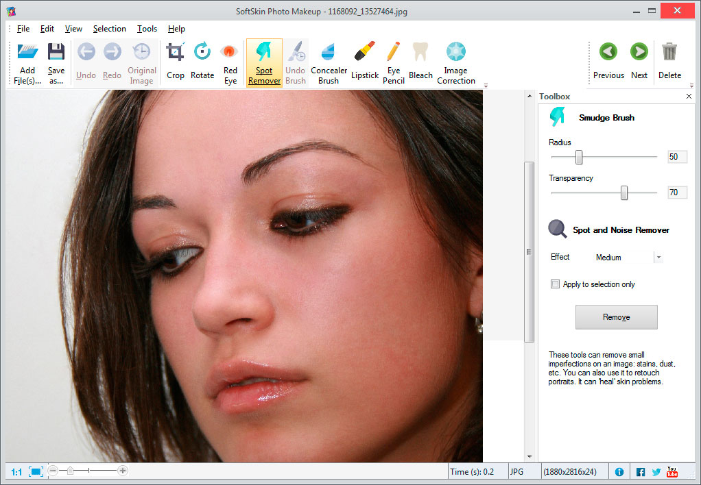
Task: Activate the Red Eye removal tool
Action: (230, 62)
